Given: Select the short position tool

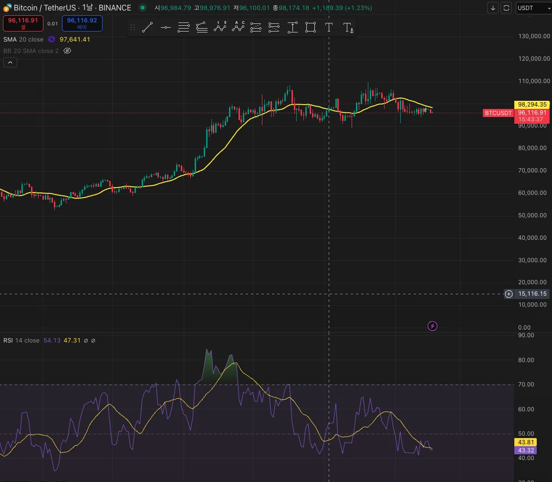Looking at the screenshot, I should point(274,27).
